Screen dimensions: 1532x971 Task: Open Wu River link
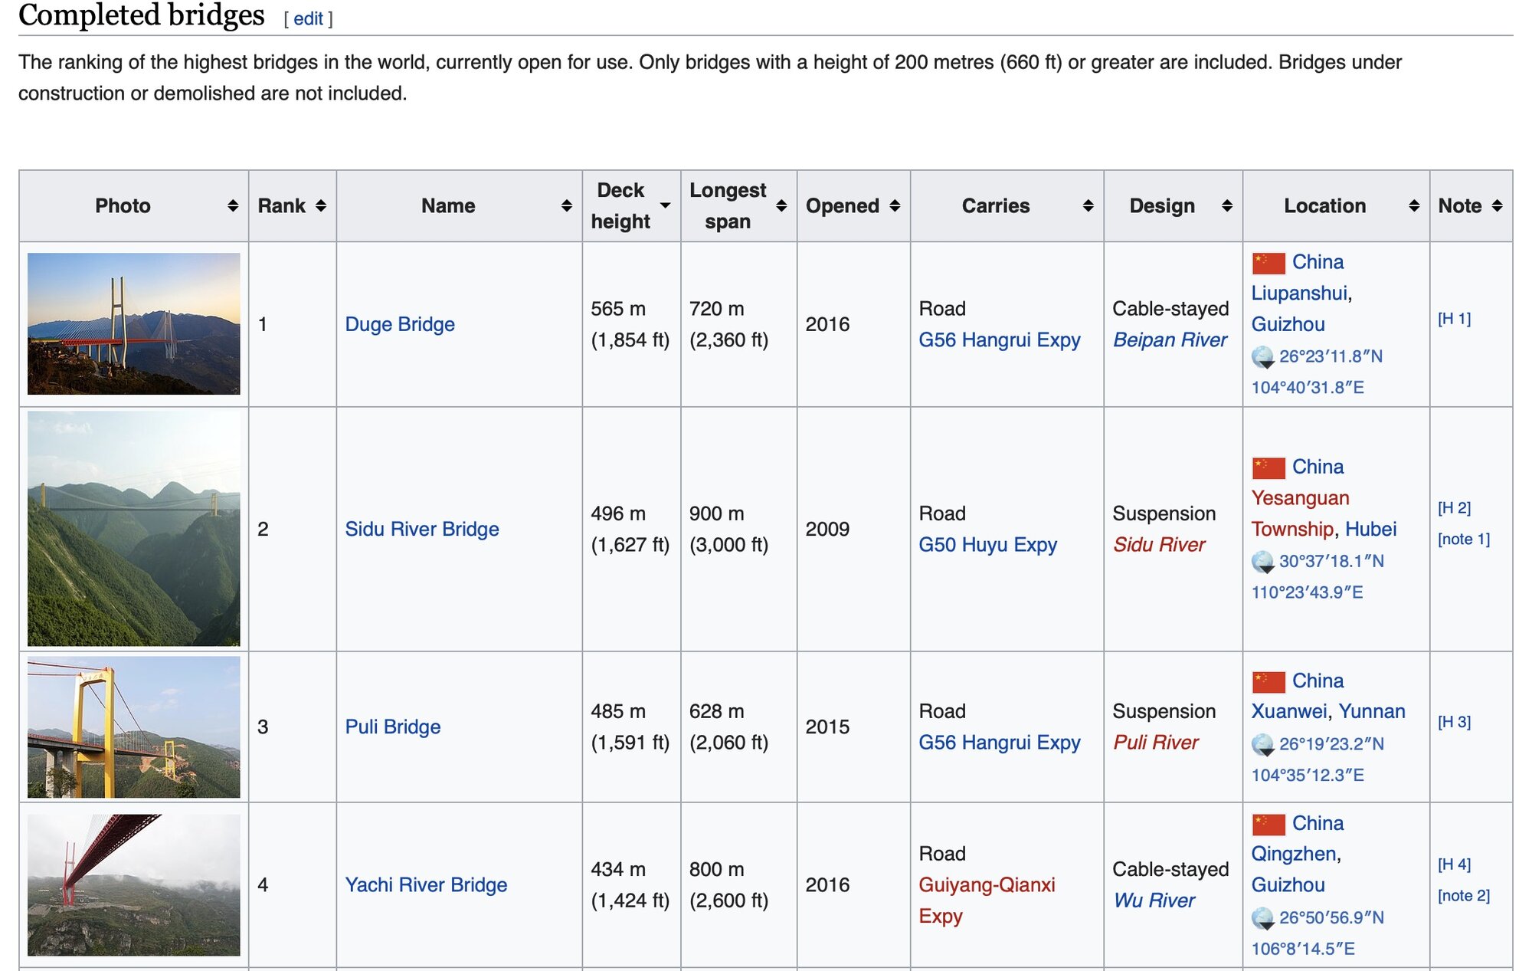(x=1154, y=900)
